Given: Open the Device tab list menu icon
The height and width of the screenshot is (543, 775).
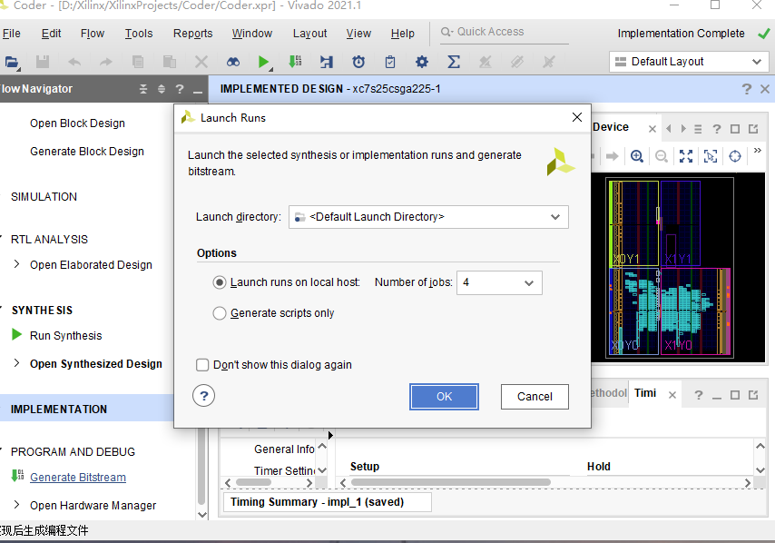Looking at the screenshot, I should click(x=698, y=129).
